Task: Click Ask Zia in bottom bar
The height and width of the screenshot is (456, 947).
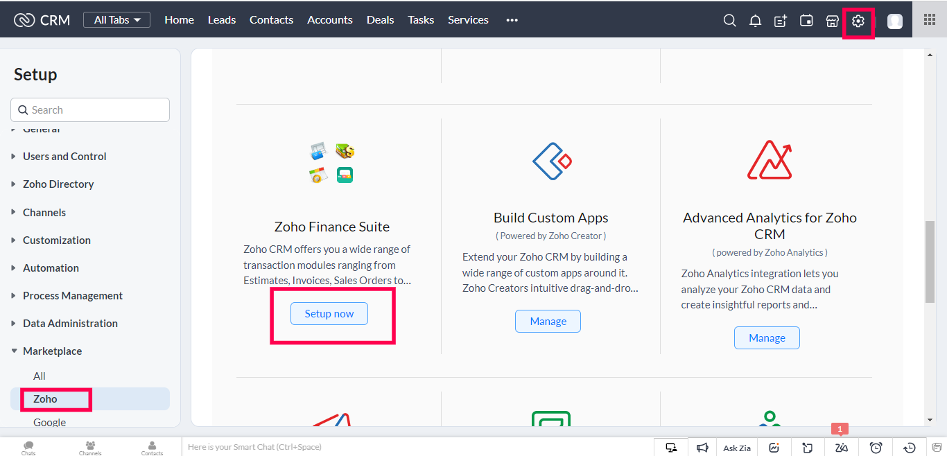Action: 737,448
